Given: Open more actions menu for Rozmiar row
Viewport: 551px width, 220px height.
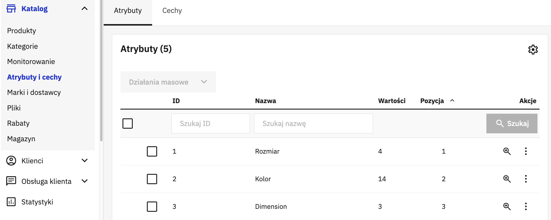Looking at the screenshot, I should [x=526, y=151].
